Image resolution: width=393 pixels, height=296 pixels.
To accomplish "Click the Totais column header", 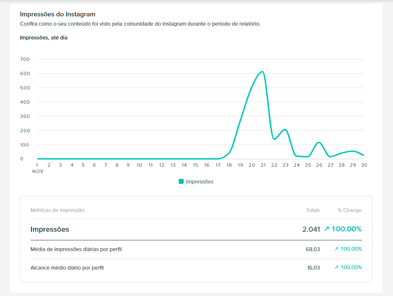I will coord(313,210).
